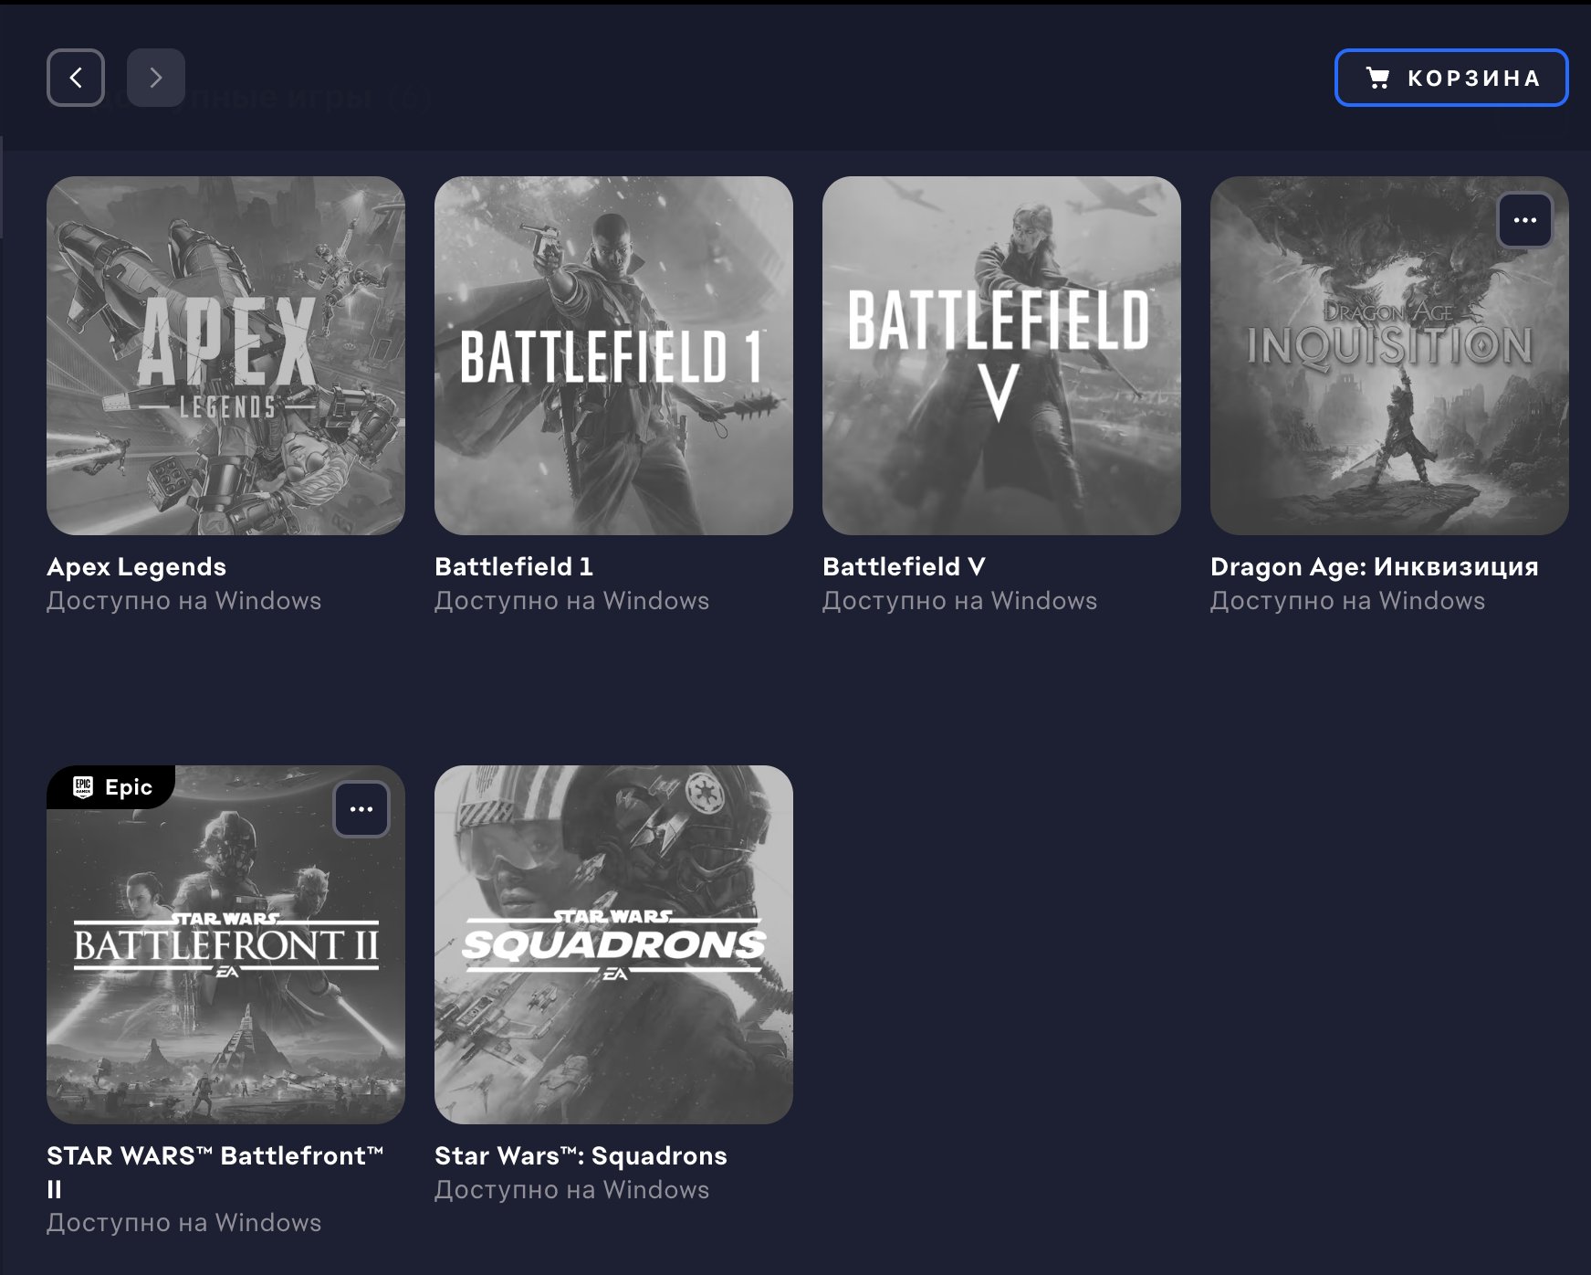Click the Apex Legends title text

[x=136, y=567]
